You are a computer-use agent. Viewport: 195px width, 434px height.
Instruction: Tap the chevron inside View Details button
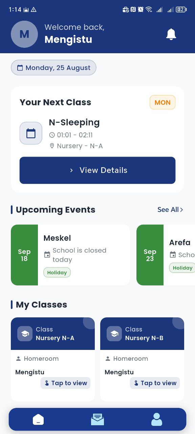pyautogui.click(x=71, y=170)
